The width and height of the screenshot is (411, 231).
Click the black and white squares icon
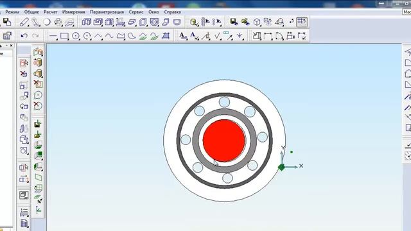pos(7,22)
